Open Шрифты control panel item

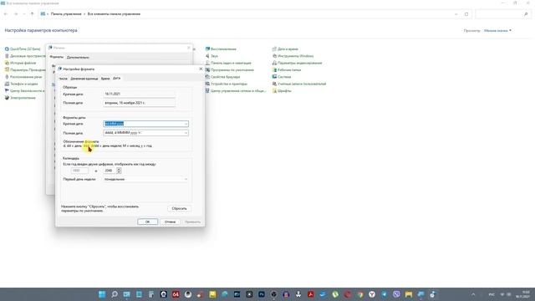click(x=282, y=91)
